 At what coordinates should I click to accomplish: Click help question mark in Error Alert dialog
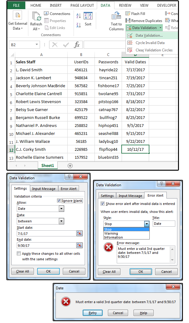(x=161, y=183)
